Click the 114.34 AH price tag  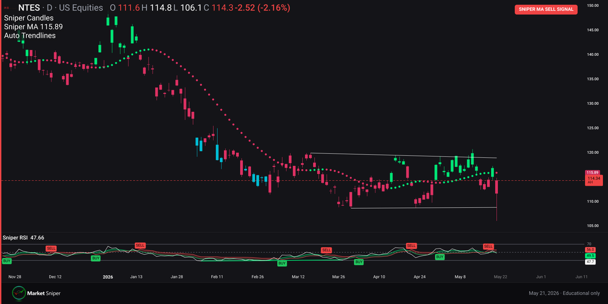click(x=593, y=180)
